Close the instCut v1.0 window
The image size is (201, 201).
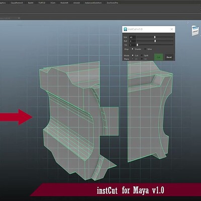click(x=172, y=29)
